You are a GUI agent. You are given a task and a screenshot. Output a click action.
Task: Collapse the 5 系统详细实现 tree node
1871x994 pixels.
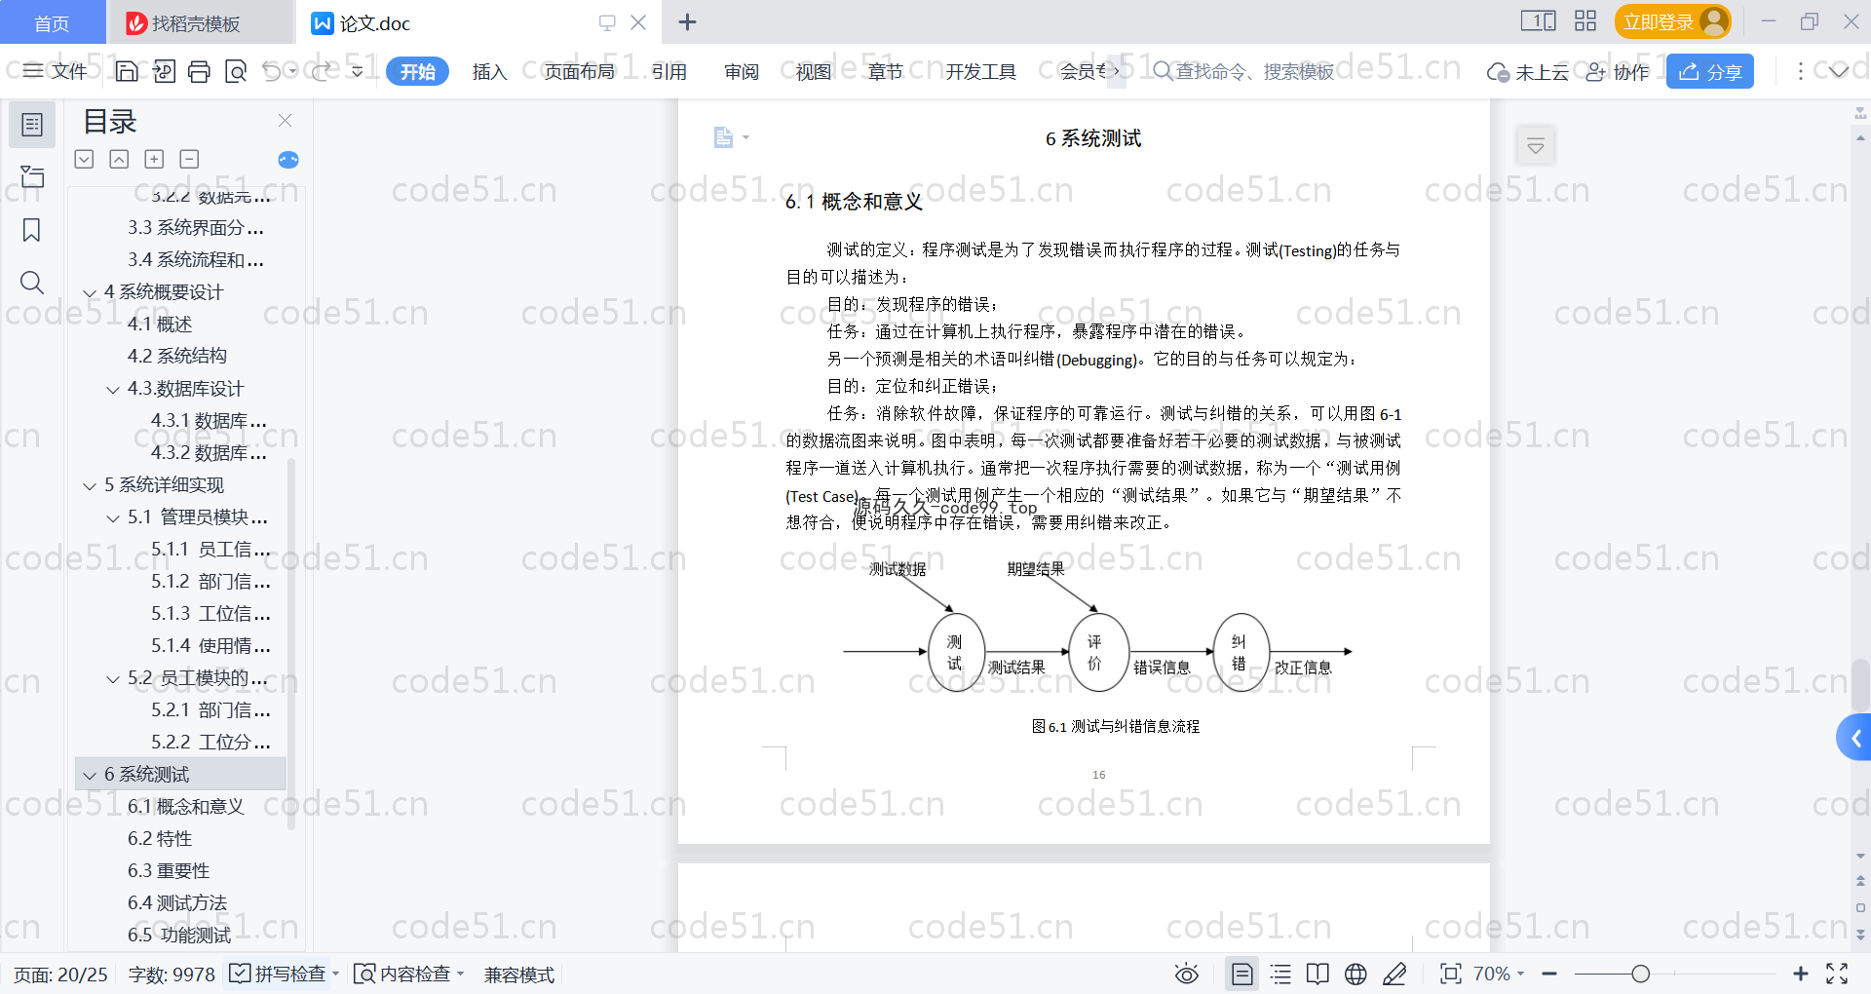90,485
